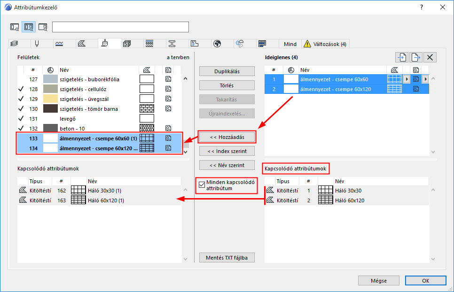The width and height of the screenshot is (454, 292).
Task: Click Felületek list scroll-down arrow
Action: (x=186, y=152)
